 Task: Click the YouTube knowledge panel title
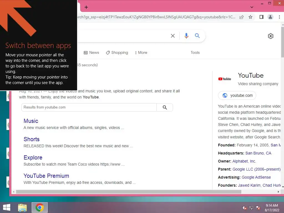pyautogui.click(x=251, y=75)
